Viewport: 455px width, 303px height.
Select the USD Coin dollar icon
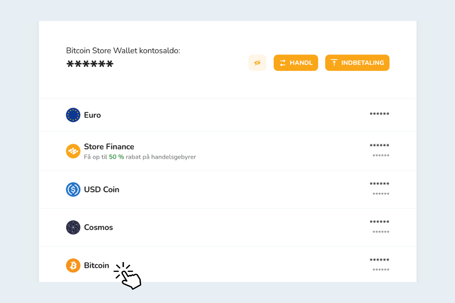(73, 189)
